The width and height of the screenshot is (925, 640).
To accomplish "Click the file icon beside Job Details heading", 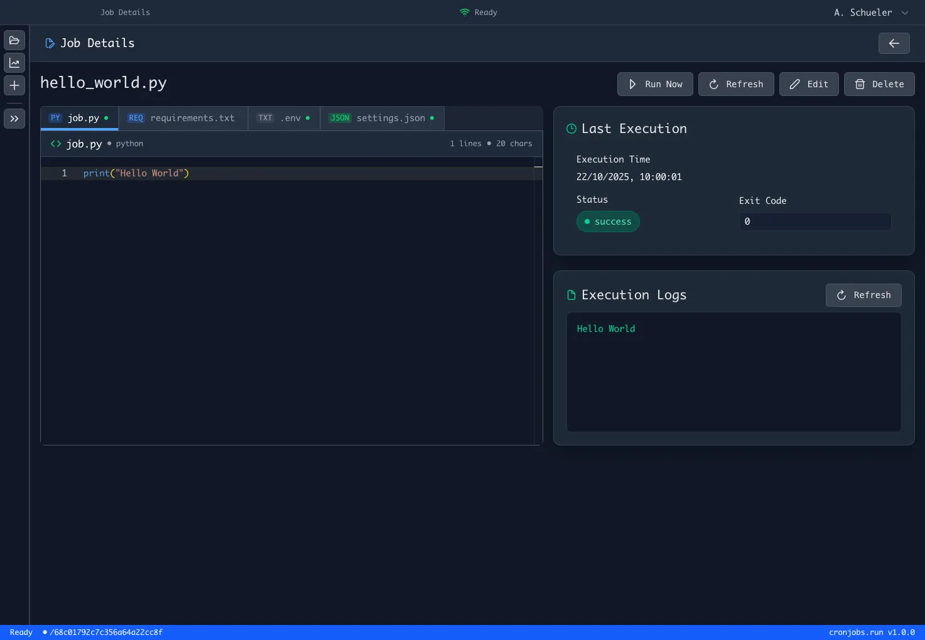I will click(x=50, y=43).
